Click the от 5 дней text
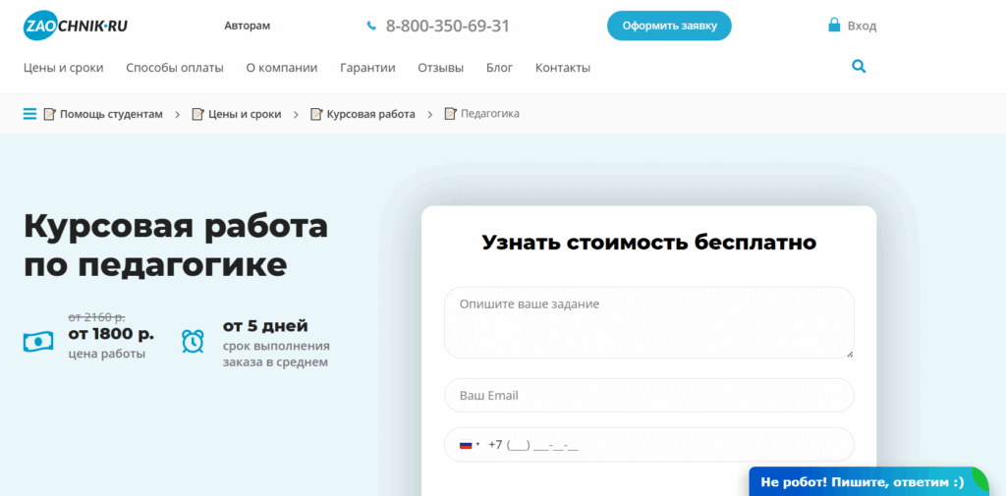The image size is (1006, 496). coord(265,326)
